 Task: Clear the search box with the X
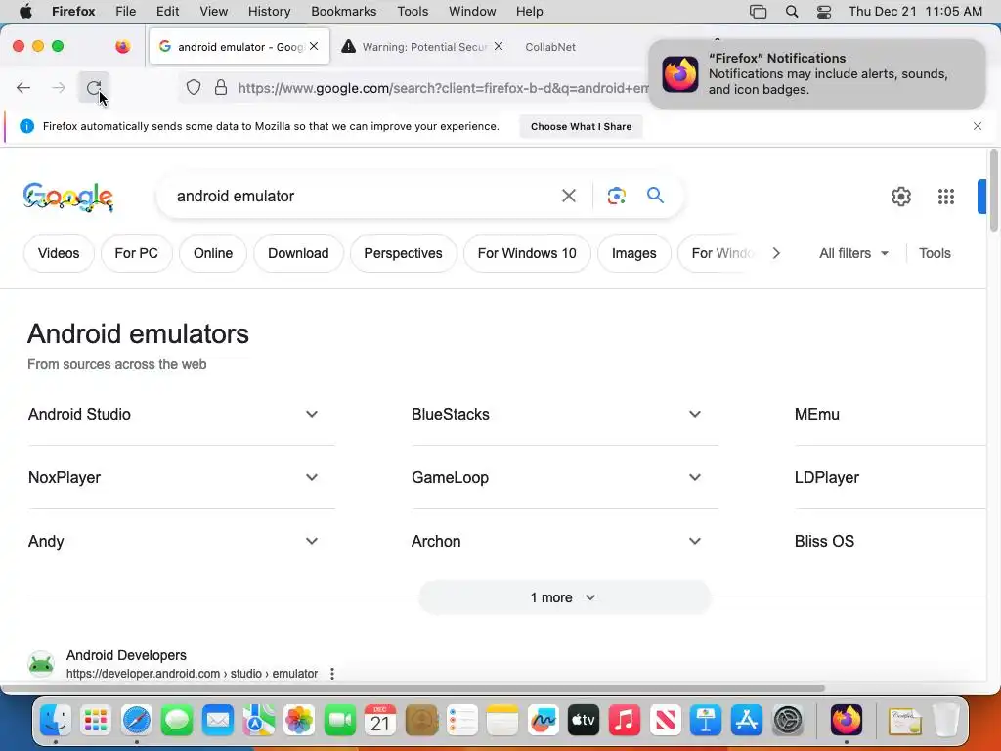click(x=568, y=196)
